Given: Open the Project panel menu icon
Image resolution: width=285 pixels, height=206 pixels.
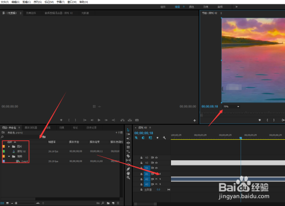Looking at the screenshot, I should 19,128.
